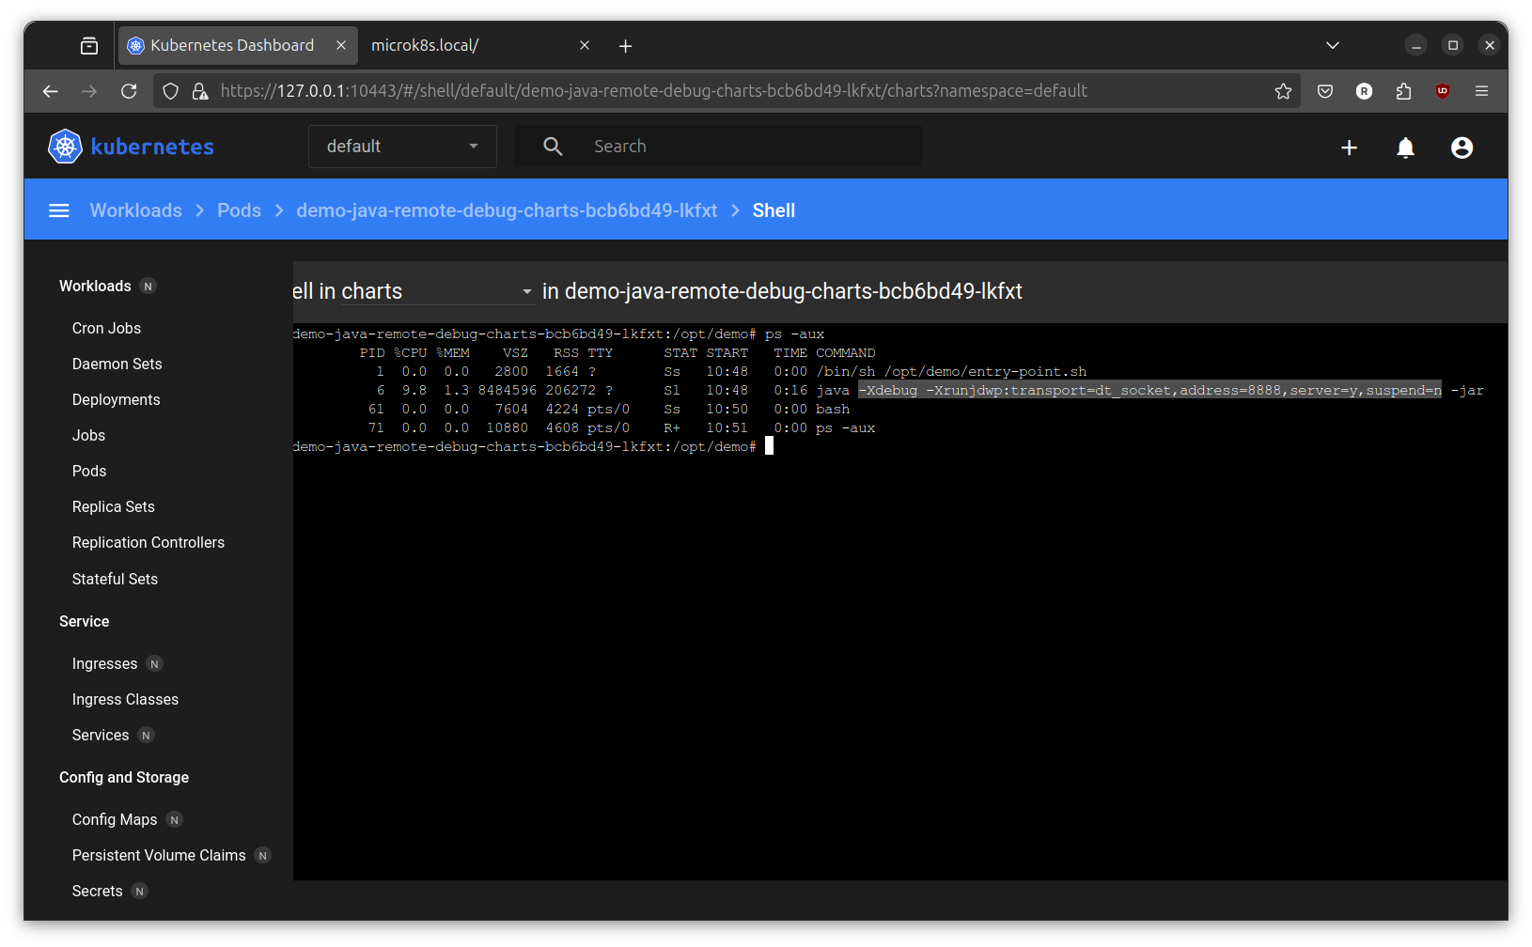Click the terminal prompt cursor line

(x=532, y=446)
